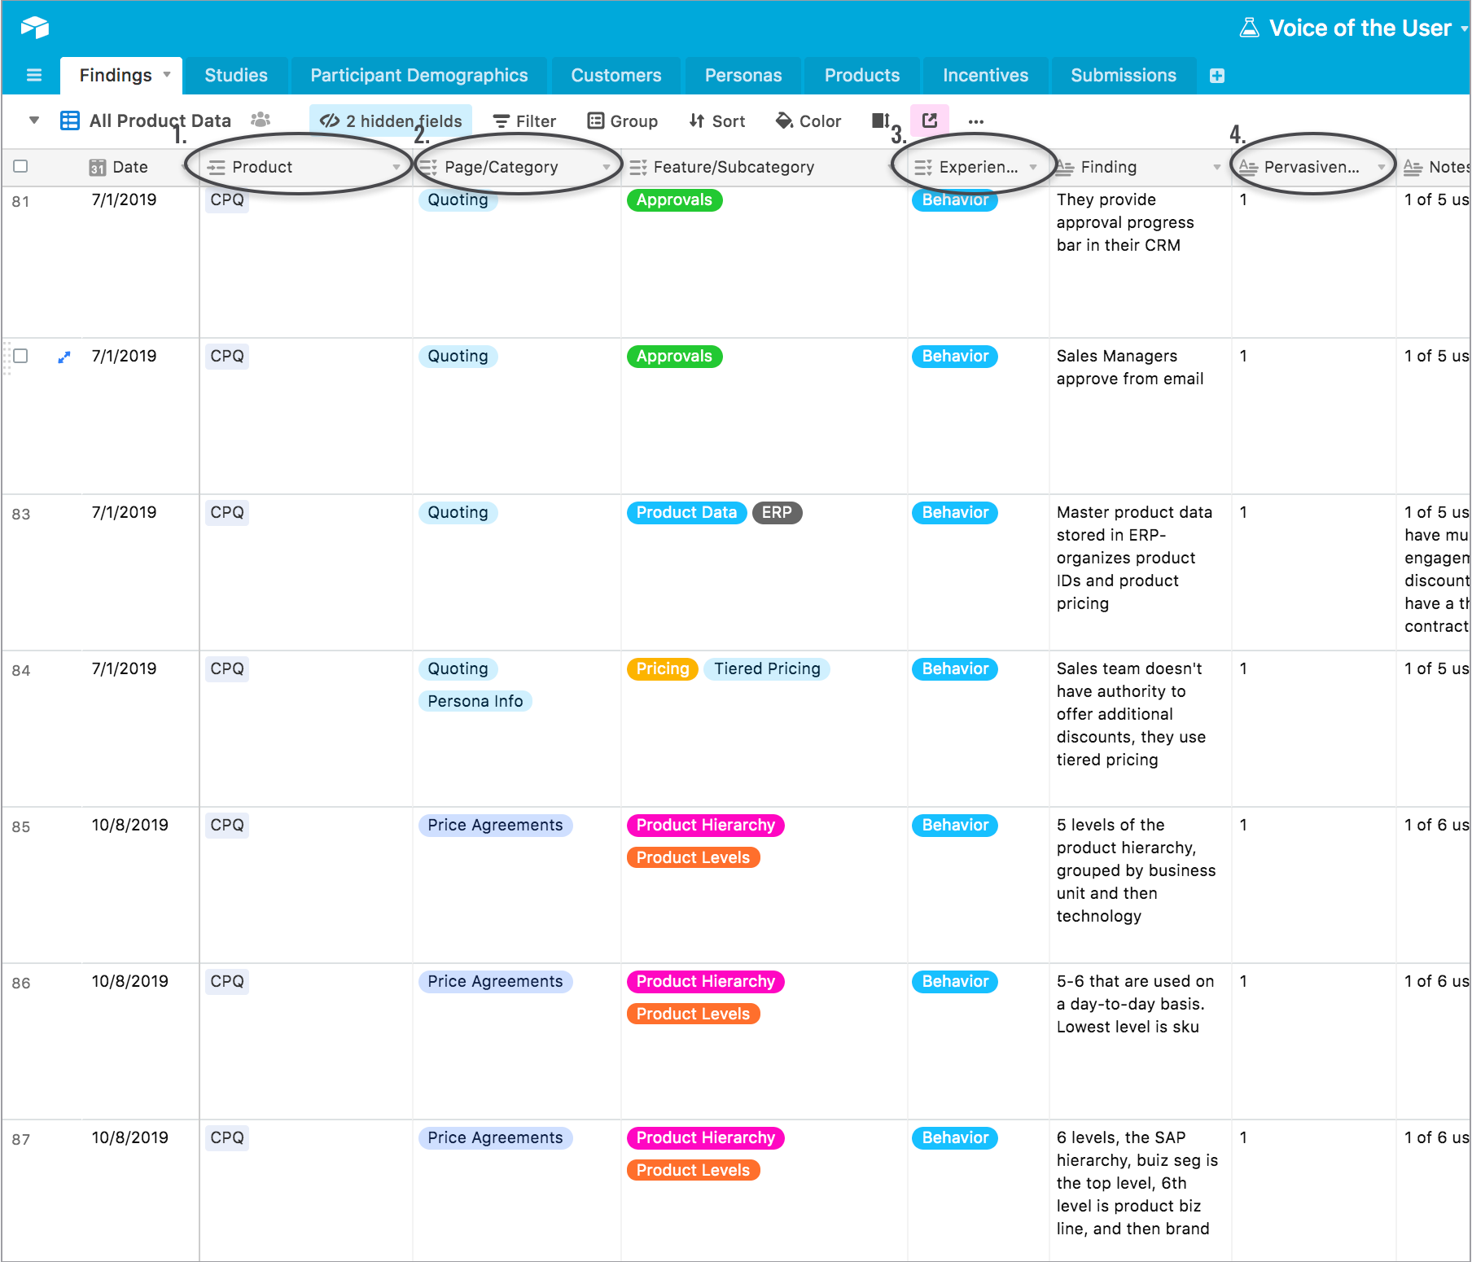The height and width of the screenshot is (1262, 1472).
Task: Click the Product Data tag in row 83
Action: point(686,513)
